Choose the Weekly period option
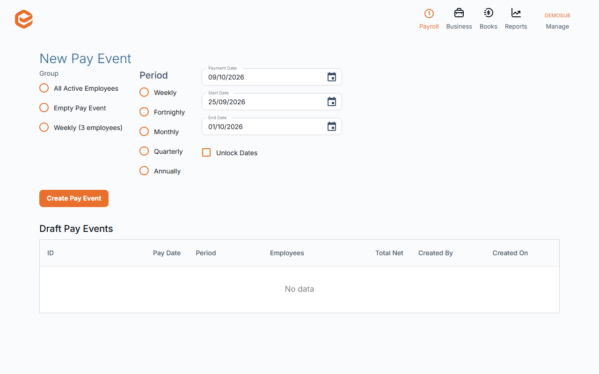Screen dimensions: 599x374 click(144, 93)
